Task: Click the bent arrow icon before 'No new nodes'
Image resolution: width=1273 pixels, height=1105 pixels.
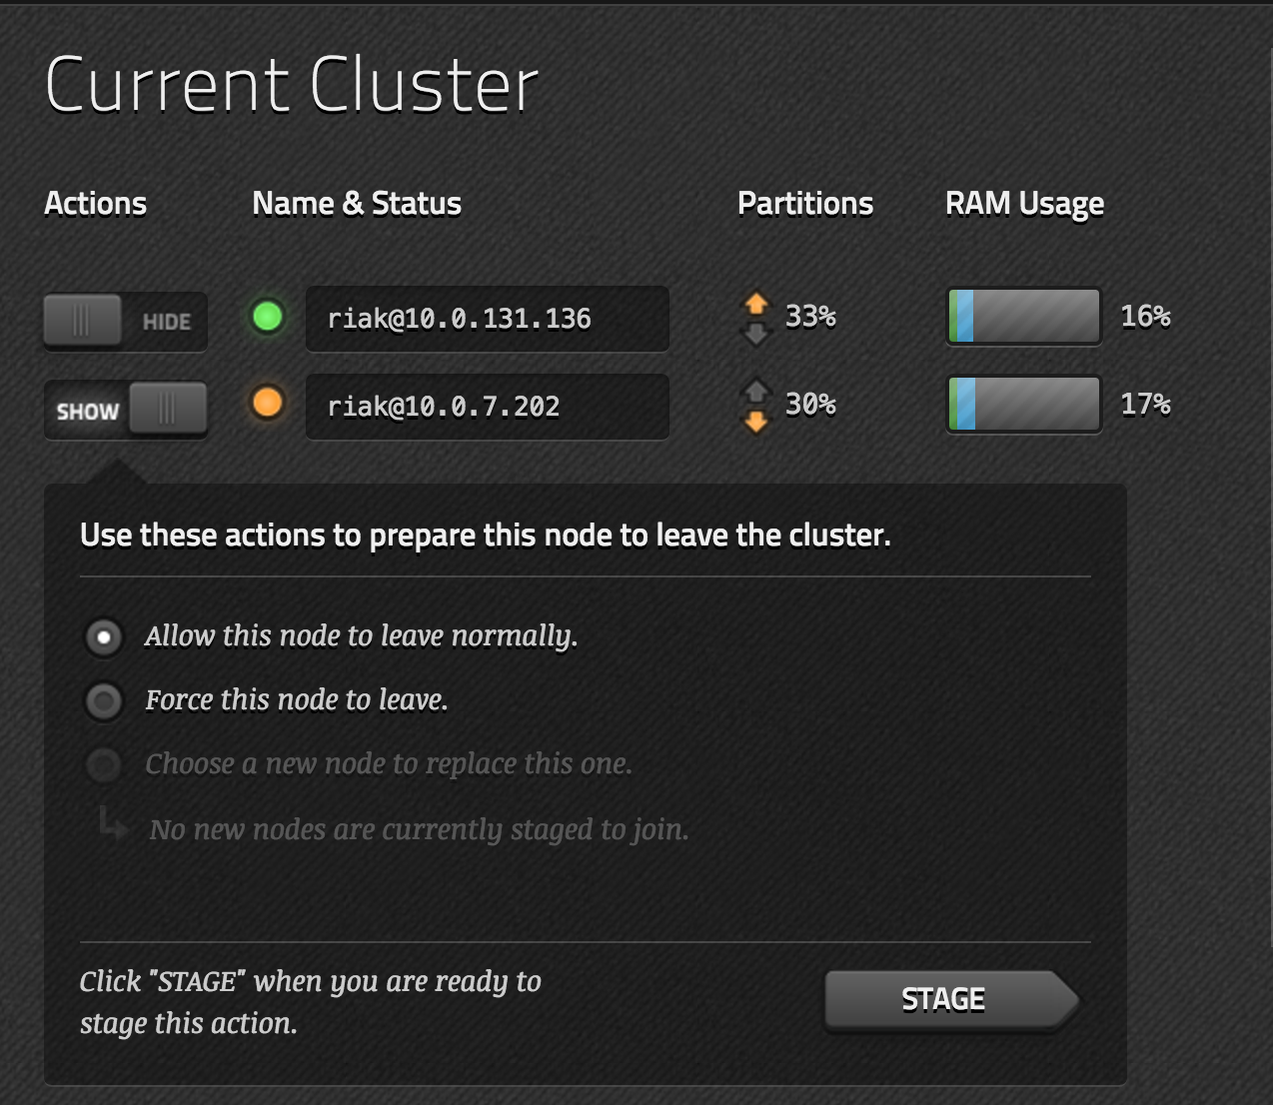Action: 113,824
